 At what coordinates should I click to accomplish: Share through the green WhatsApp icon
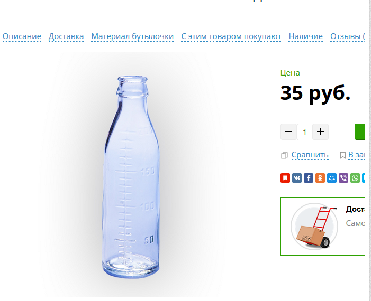(x=355, y=178)
